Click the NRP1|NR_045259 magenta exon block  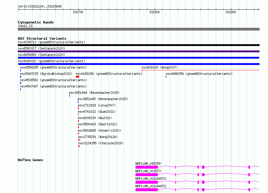tap(147, 167)
